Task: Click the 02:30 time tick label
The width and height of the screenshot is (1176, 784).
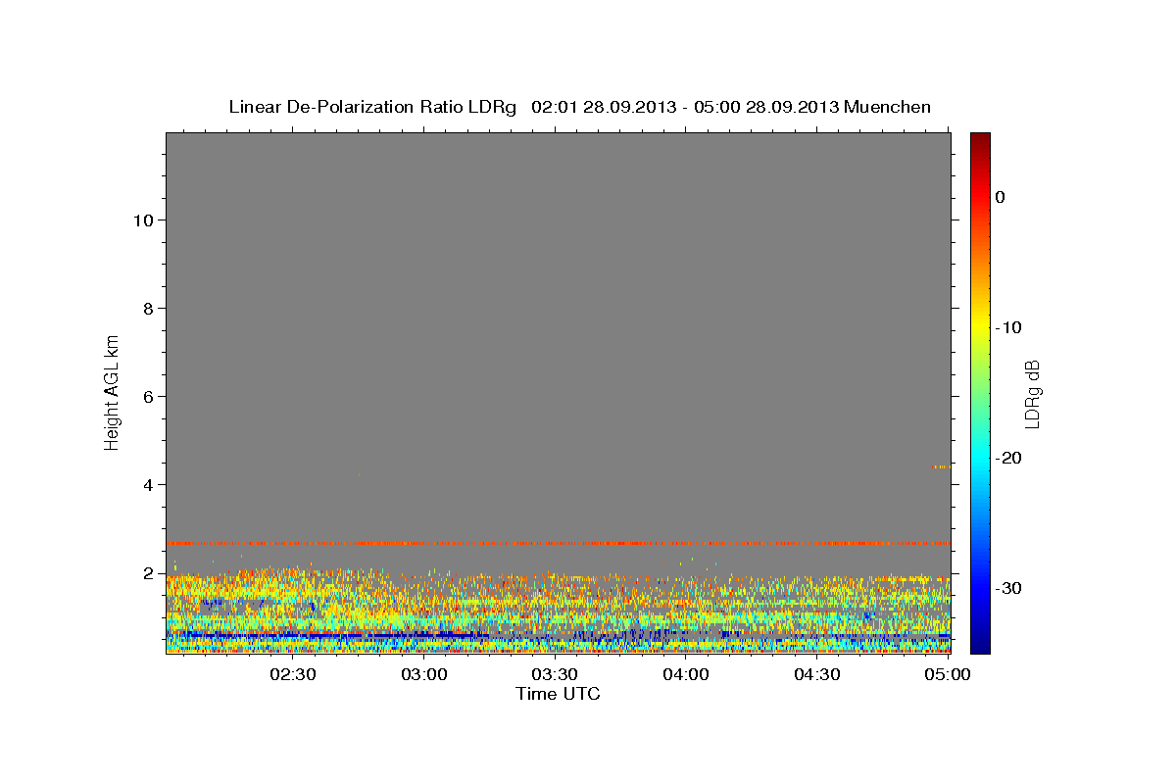Action: (293, 674)
